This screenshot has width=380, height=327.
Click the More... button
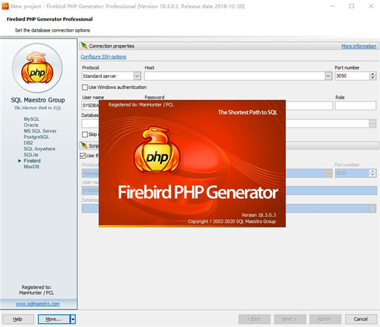[54, 319]
